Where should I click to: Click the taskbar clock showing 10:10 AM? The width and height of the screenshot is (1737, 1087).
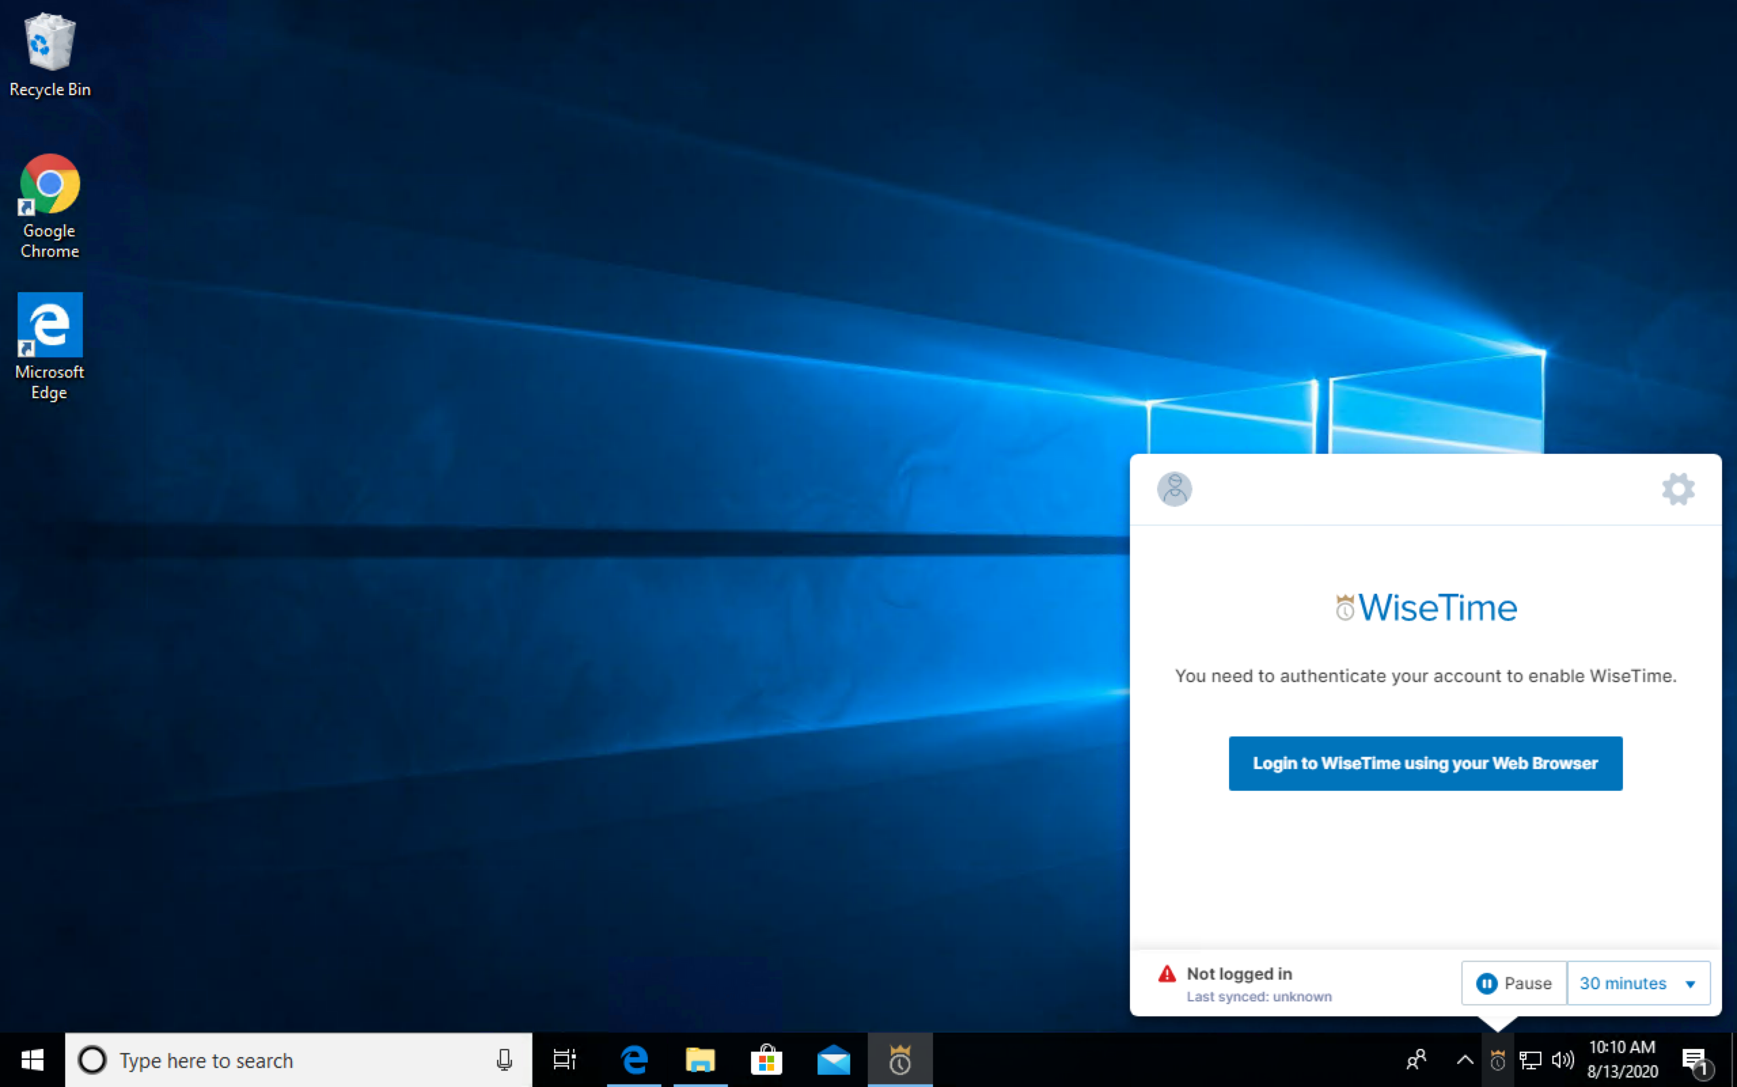click(x=1623, y=1060)
